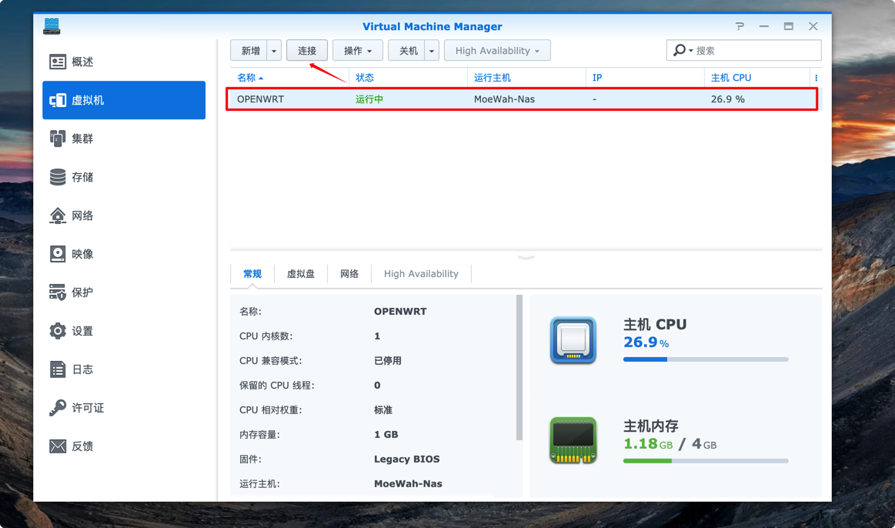The image size is (895, 528).
Task: Open the 概述 overview page
Action: click(x=124, y=62)
